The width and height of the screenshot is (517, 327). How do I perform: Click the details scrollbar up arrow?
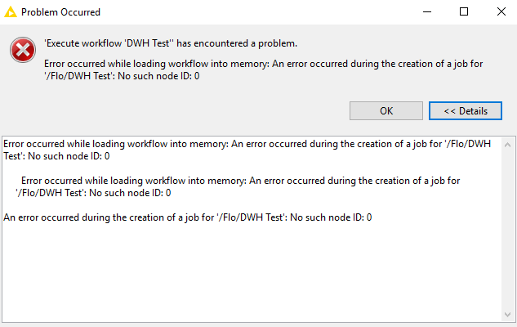click(508, 145)
